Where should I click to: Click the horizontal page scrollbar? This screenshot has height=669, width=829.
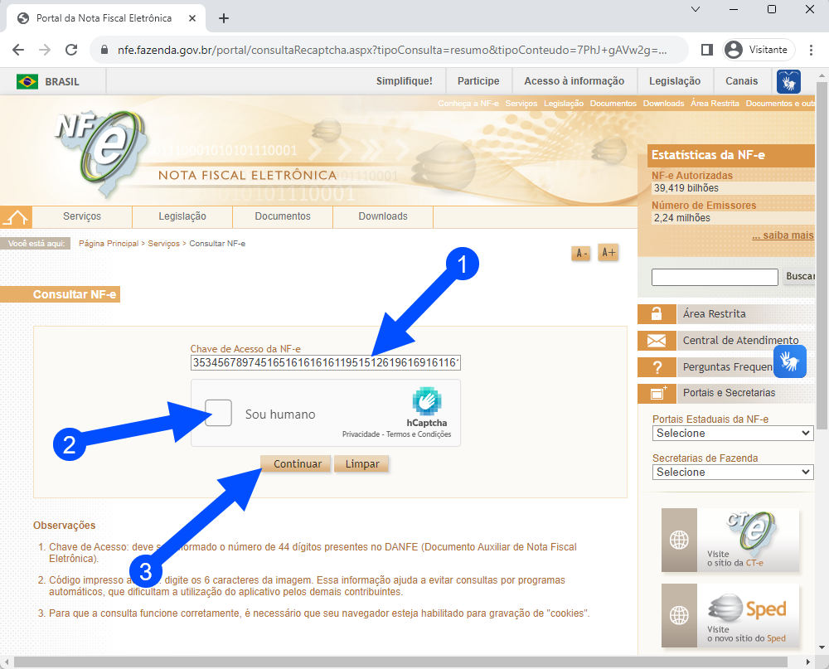pyautogui.click(x=400, y=662)
